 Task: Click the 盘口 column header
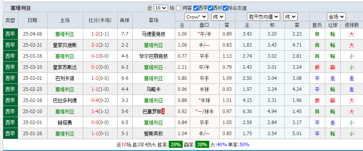tap(204, 25)
